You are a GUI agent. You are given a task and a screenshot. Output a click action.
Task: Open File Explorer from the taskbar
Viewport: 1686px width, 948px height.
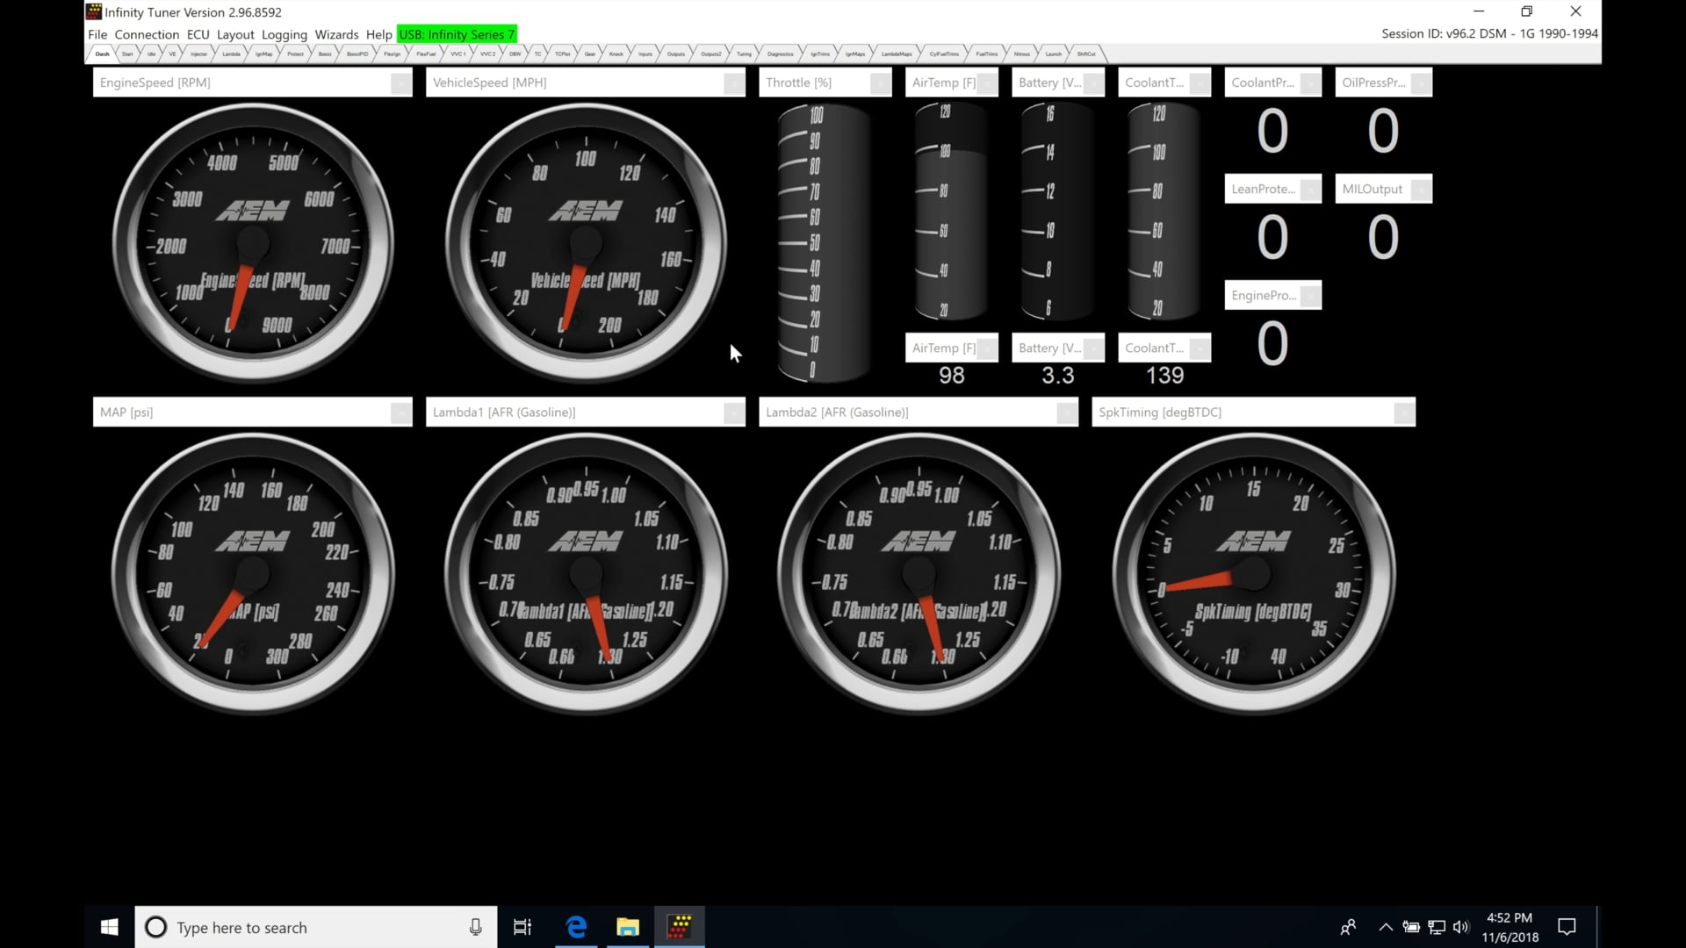coord(628,927)
